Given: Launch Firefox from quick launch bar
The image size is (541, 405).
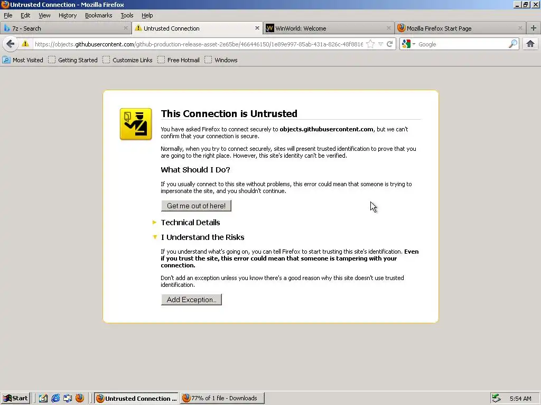Looking at the screenshot, I should (x=80, y=398).
